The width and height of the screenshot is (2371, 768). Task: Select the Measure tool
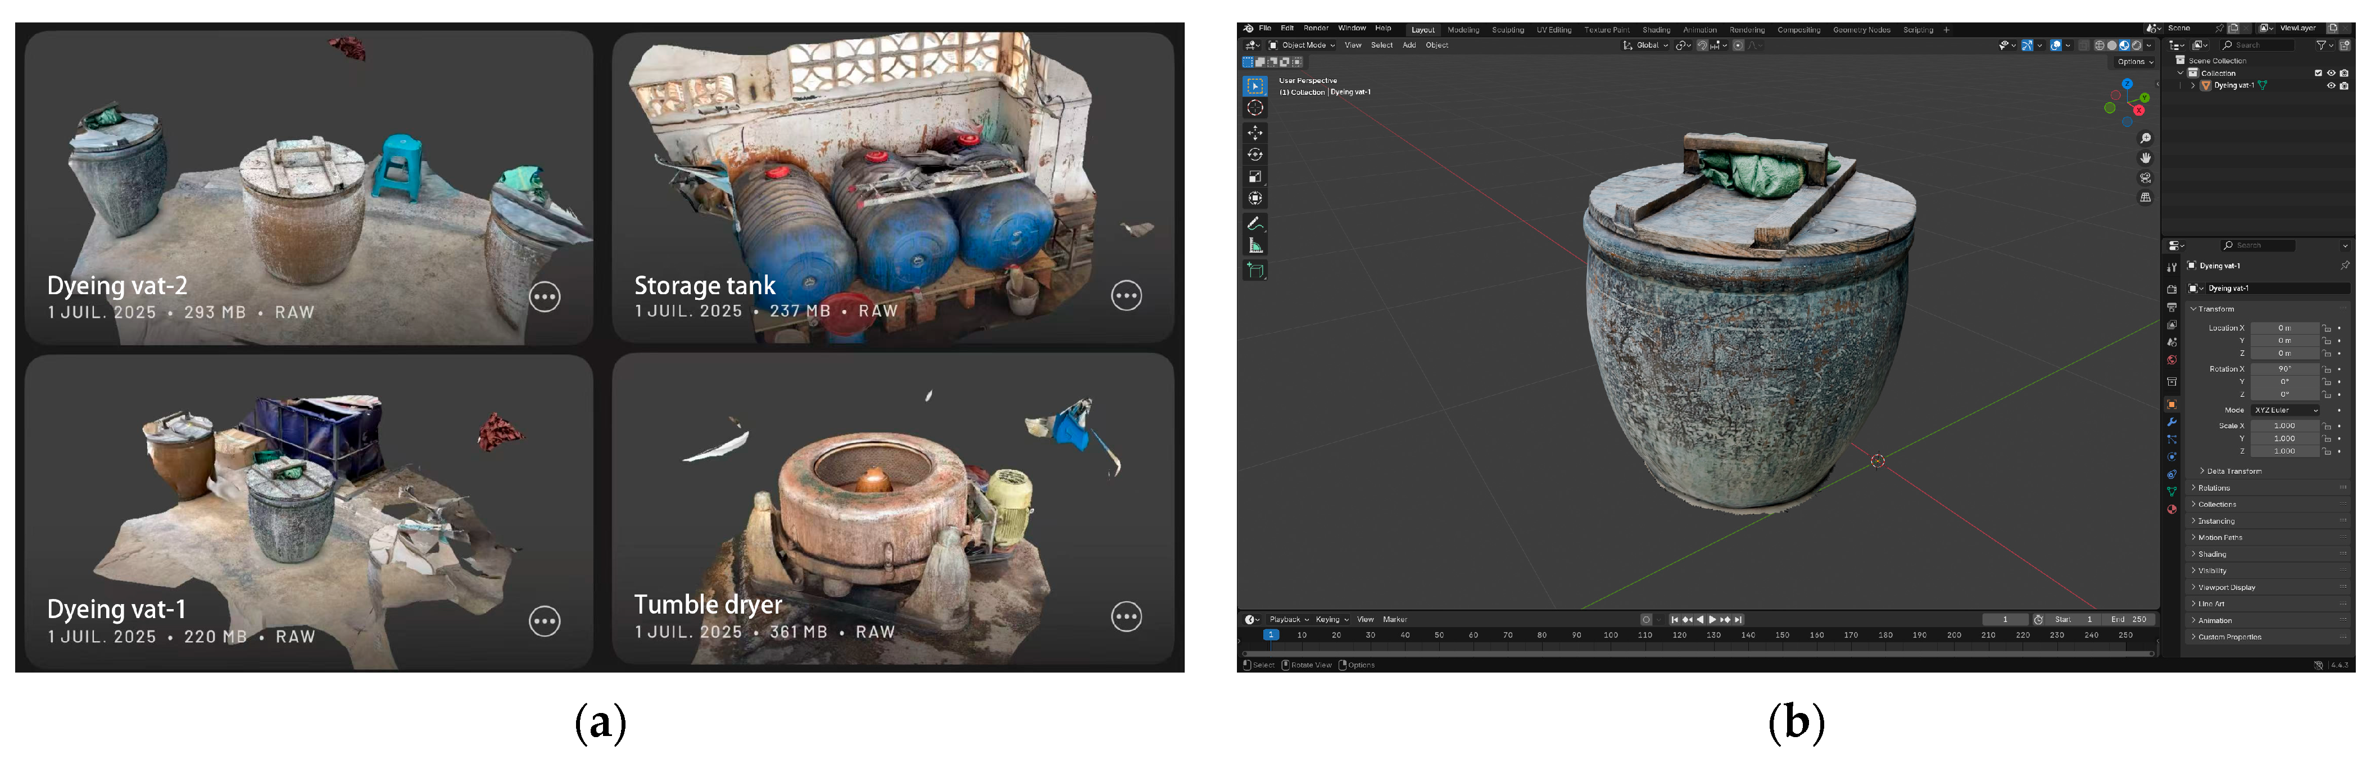coord(1254,245)
